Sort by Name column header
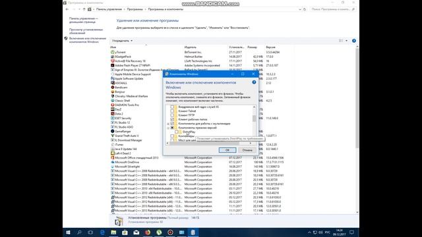The image size is (422, 237). click(113, 47)
